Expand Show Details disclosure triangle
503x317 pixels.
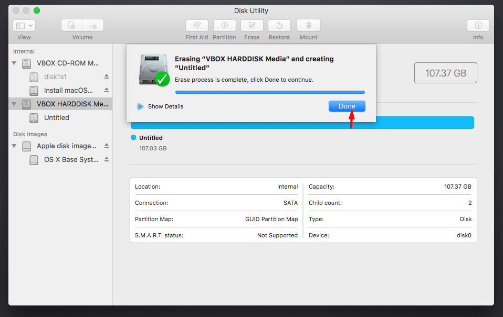140,106
